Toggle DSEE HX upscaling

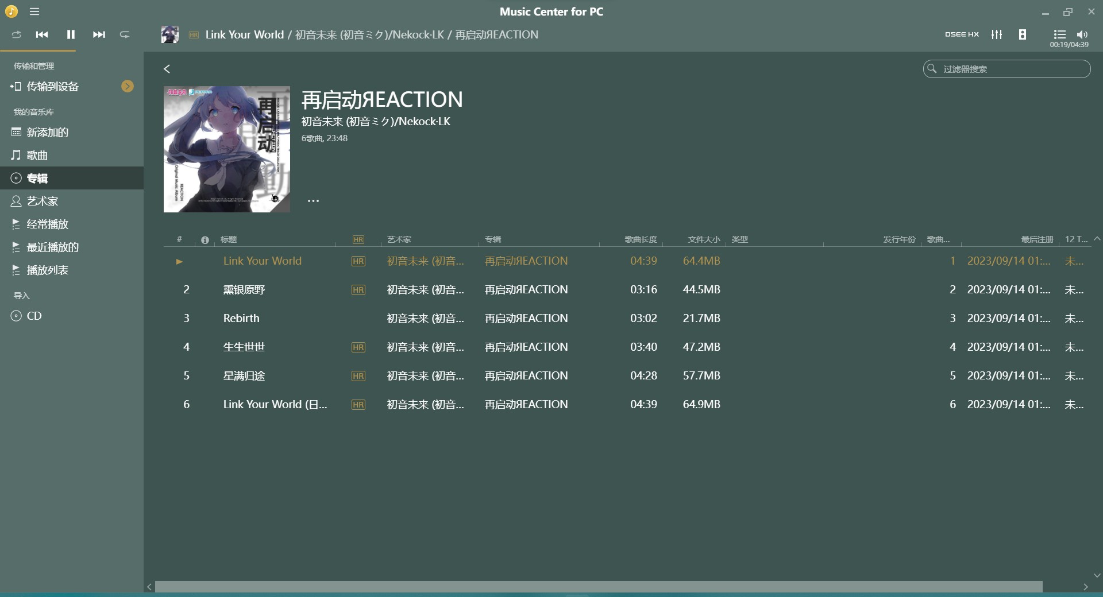coord(962,34)
